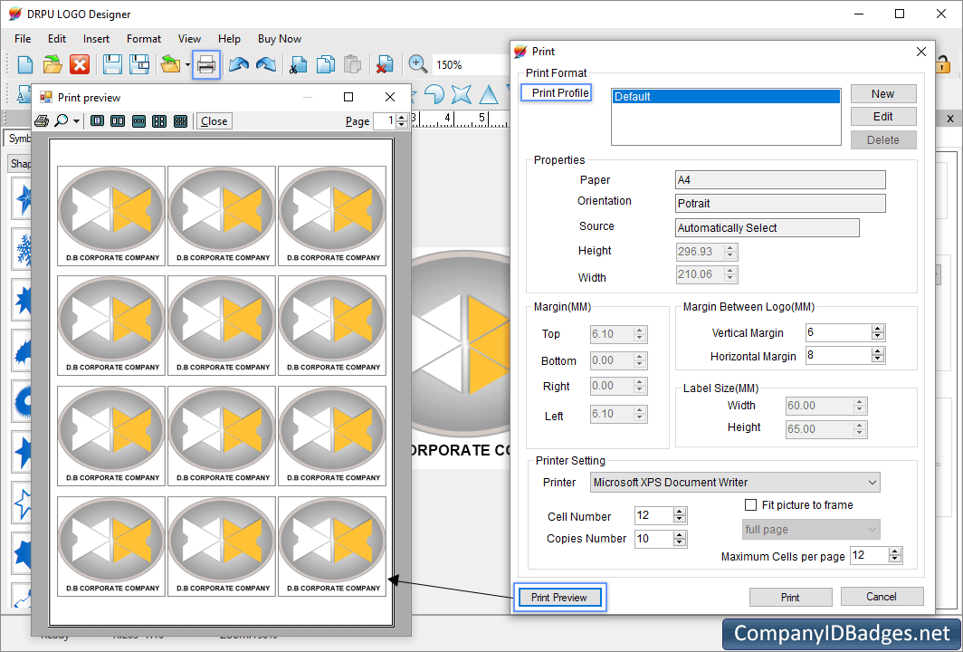
Task: Click the first logo thumbnail in Print preview
Action: click(x=111, y=216)
